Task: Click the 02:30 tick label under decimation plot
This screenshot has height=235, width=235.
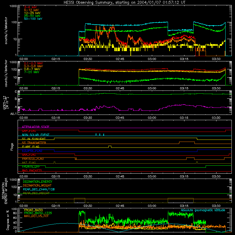Action: (x=88, y=206)
